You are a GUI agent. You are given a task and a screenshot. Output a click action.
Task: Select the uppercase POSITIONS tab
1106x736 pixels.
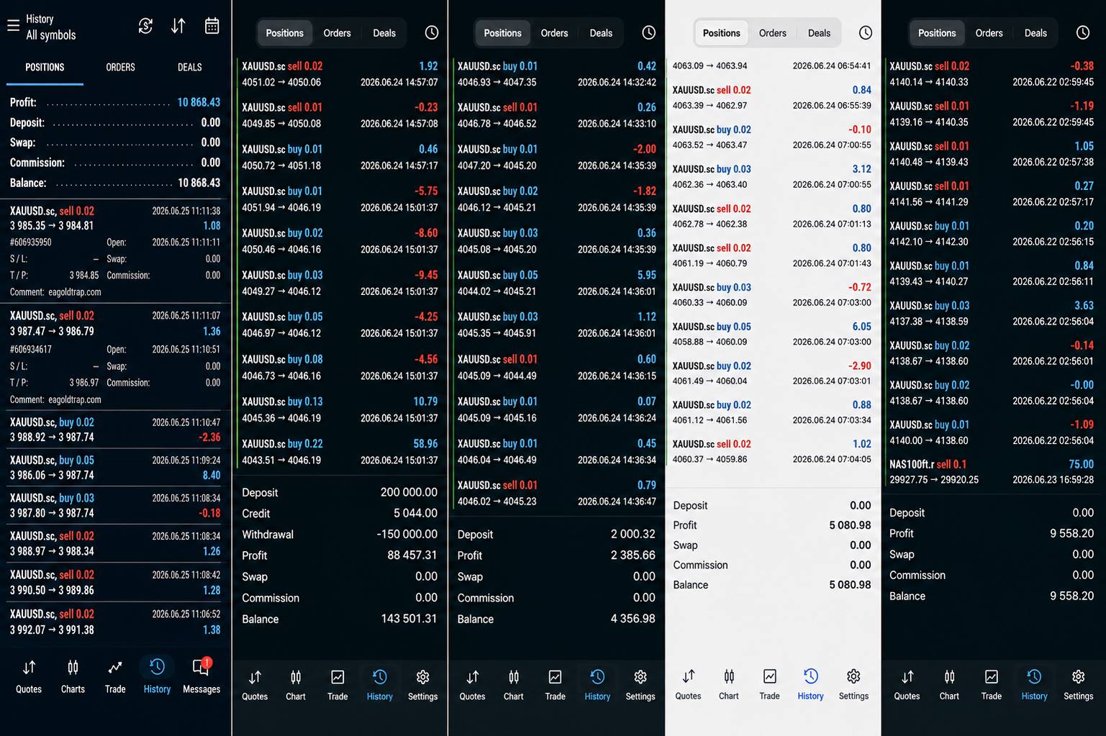[x=45, y=67]
